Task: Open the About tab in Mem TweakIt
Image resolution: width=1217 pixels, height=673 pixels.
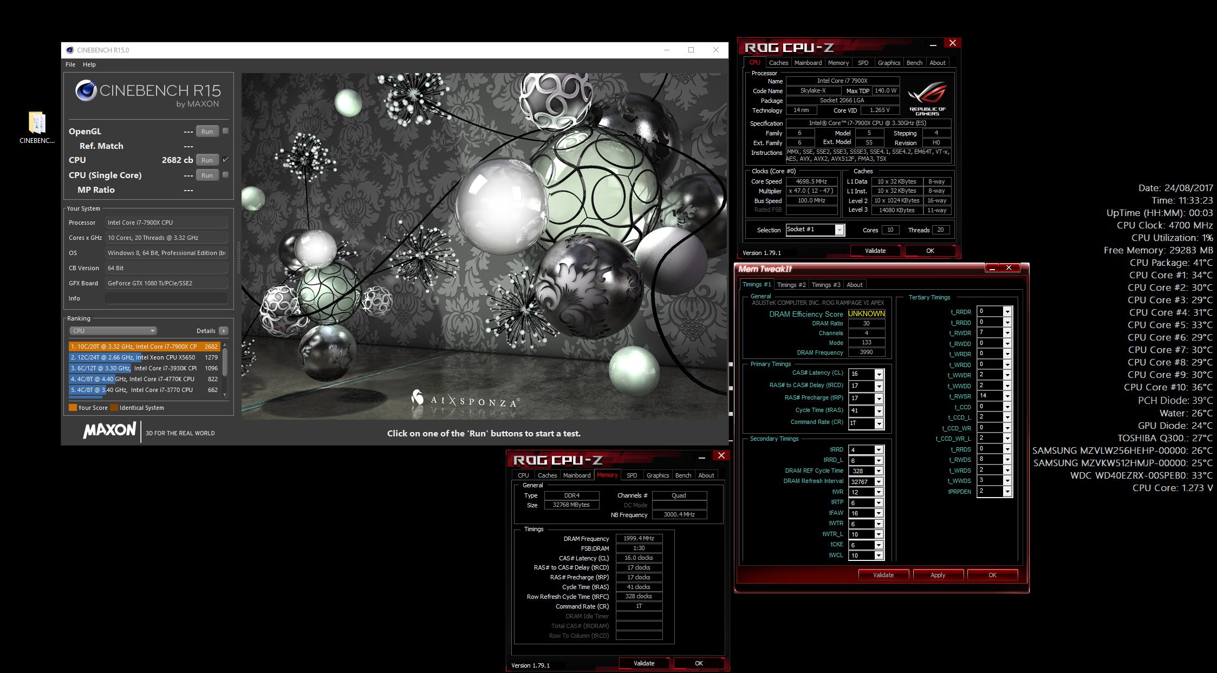Action: 855,285
